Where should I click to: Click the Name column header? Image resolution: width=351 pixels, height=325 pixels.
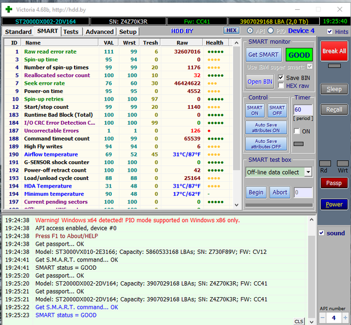click(x=60, y=43)
